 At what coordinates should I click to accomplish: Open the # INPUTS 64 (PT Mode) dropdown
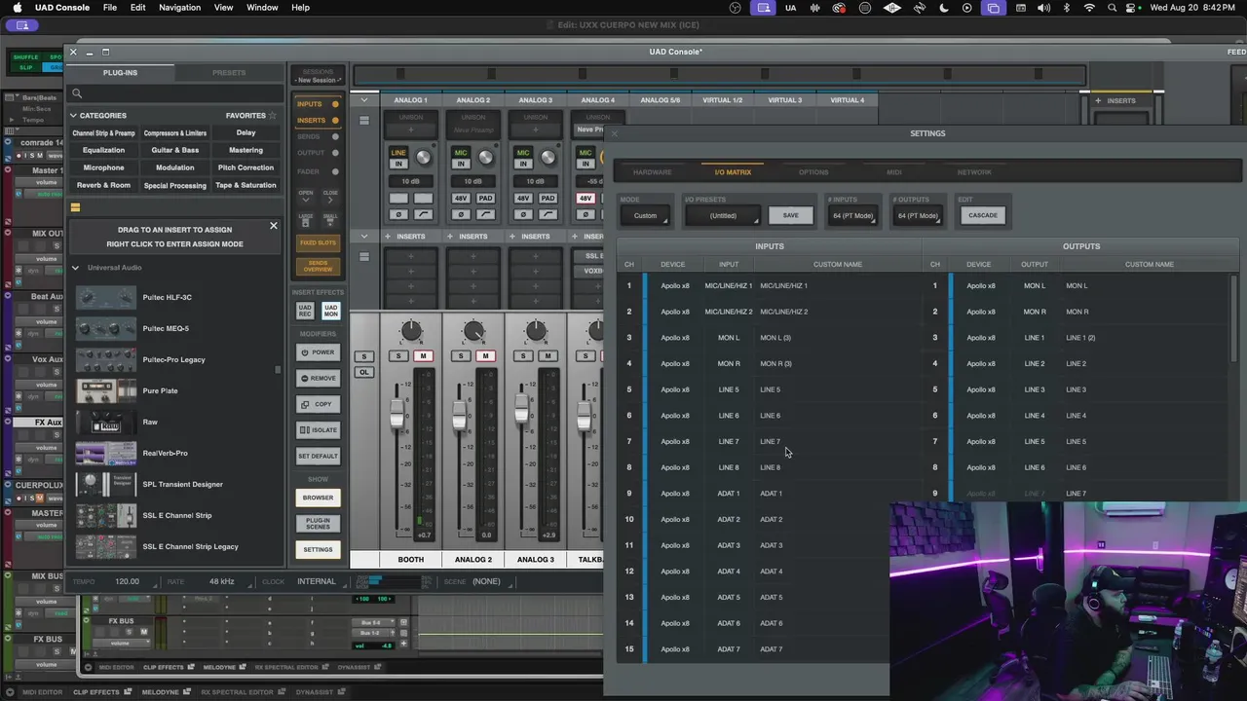(852, 215)
